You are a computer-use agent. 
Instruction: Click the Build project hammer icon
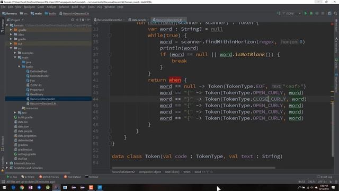point(279,13)
